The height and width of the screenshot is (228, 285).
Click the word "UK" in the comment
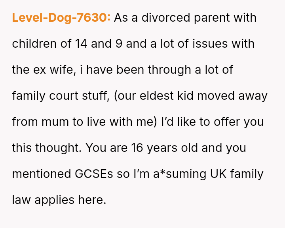click(218, 174)
